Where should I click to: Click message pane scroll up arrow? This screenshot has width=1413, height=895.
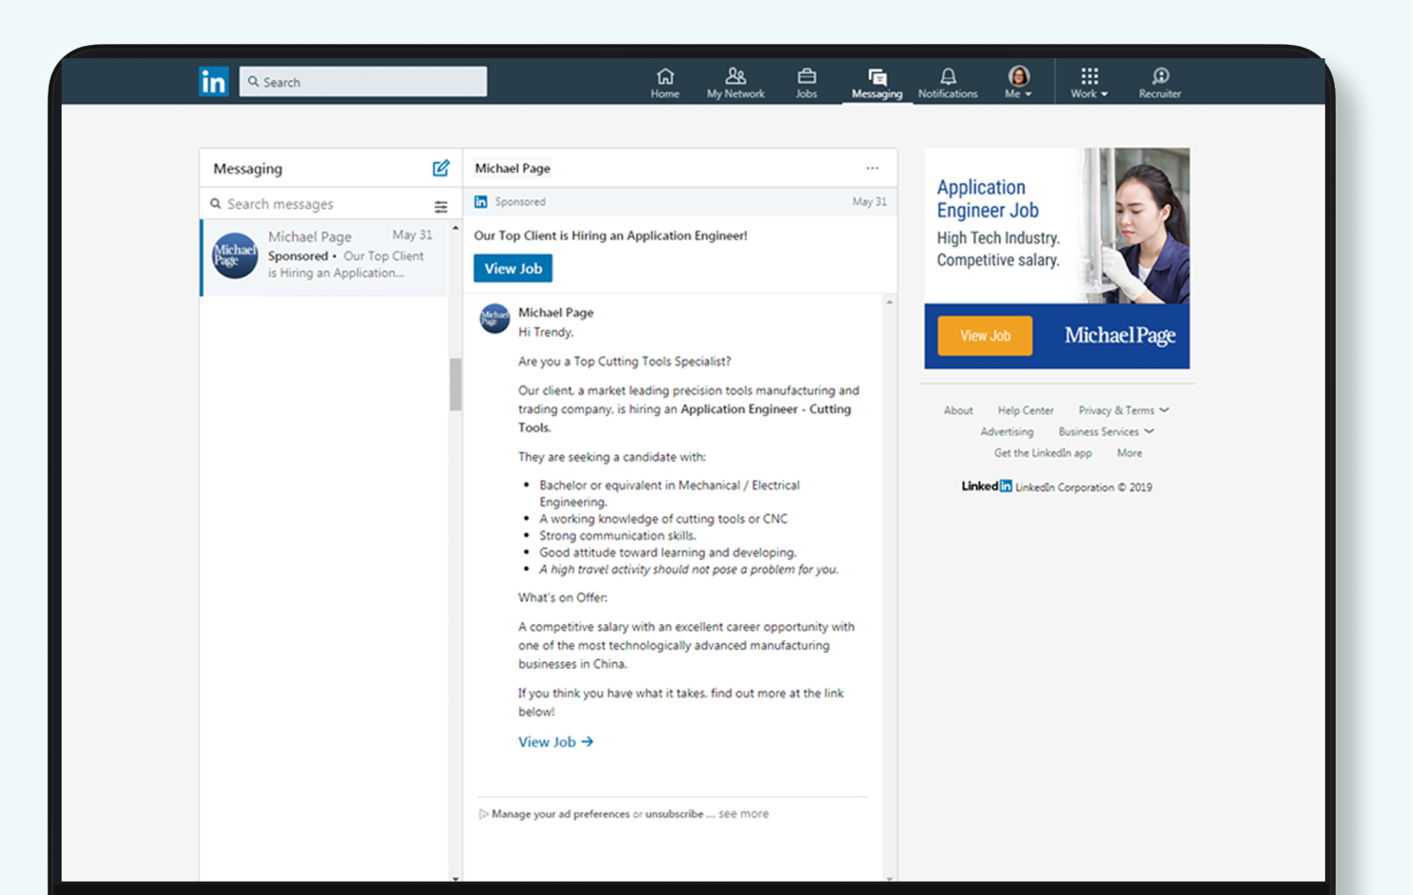coord(889,302)
